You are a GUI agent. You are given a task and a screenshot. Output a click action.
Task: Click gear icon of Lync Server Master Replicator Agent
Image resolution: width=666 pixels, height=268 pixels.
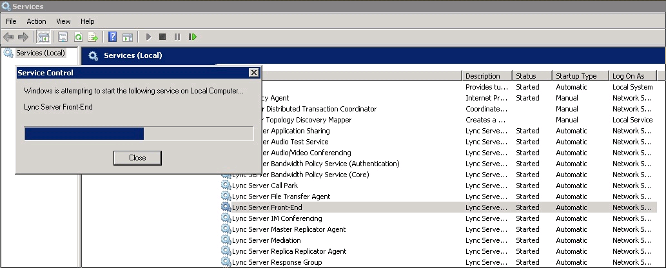pyautogui.click(x=226, y=229)
